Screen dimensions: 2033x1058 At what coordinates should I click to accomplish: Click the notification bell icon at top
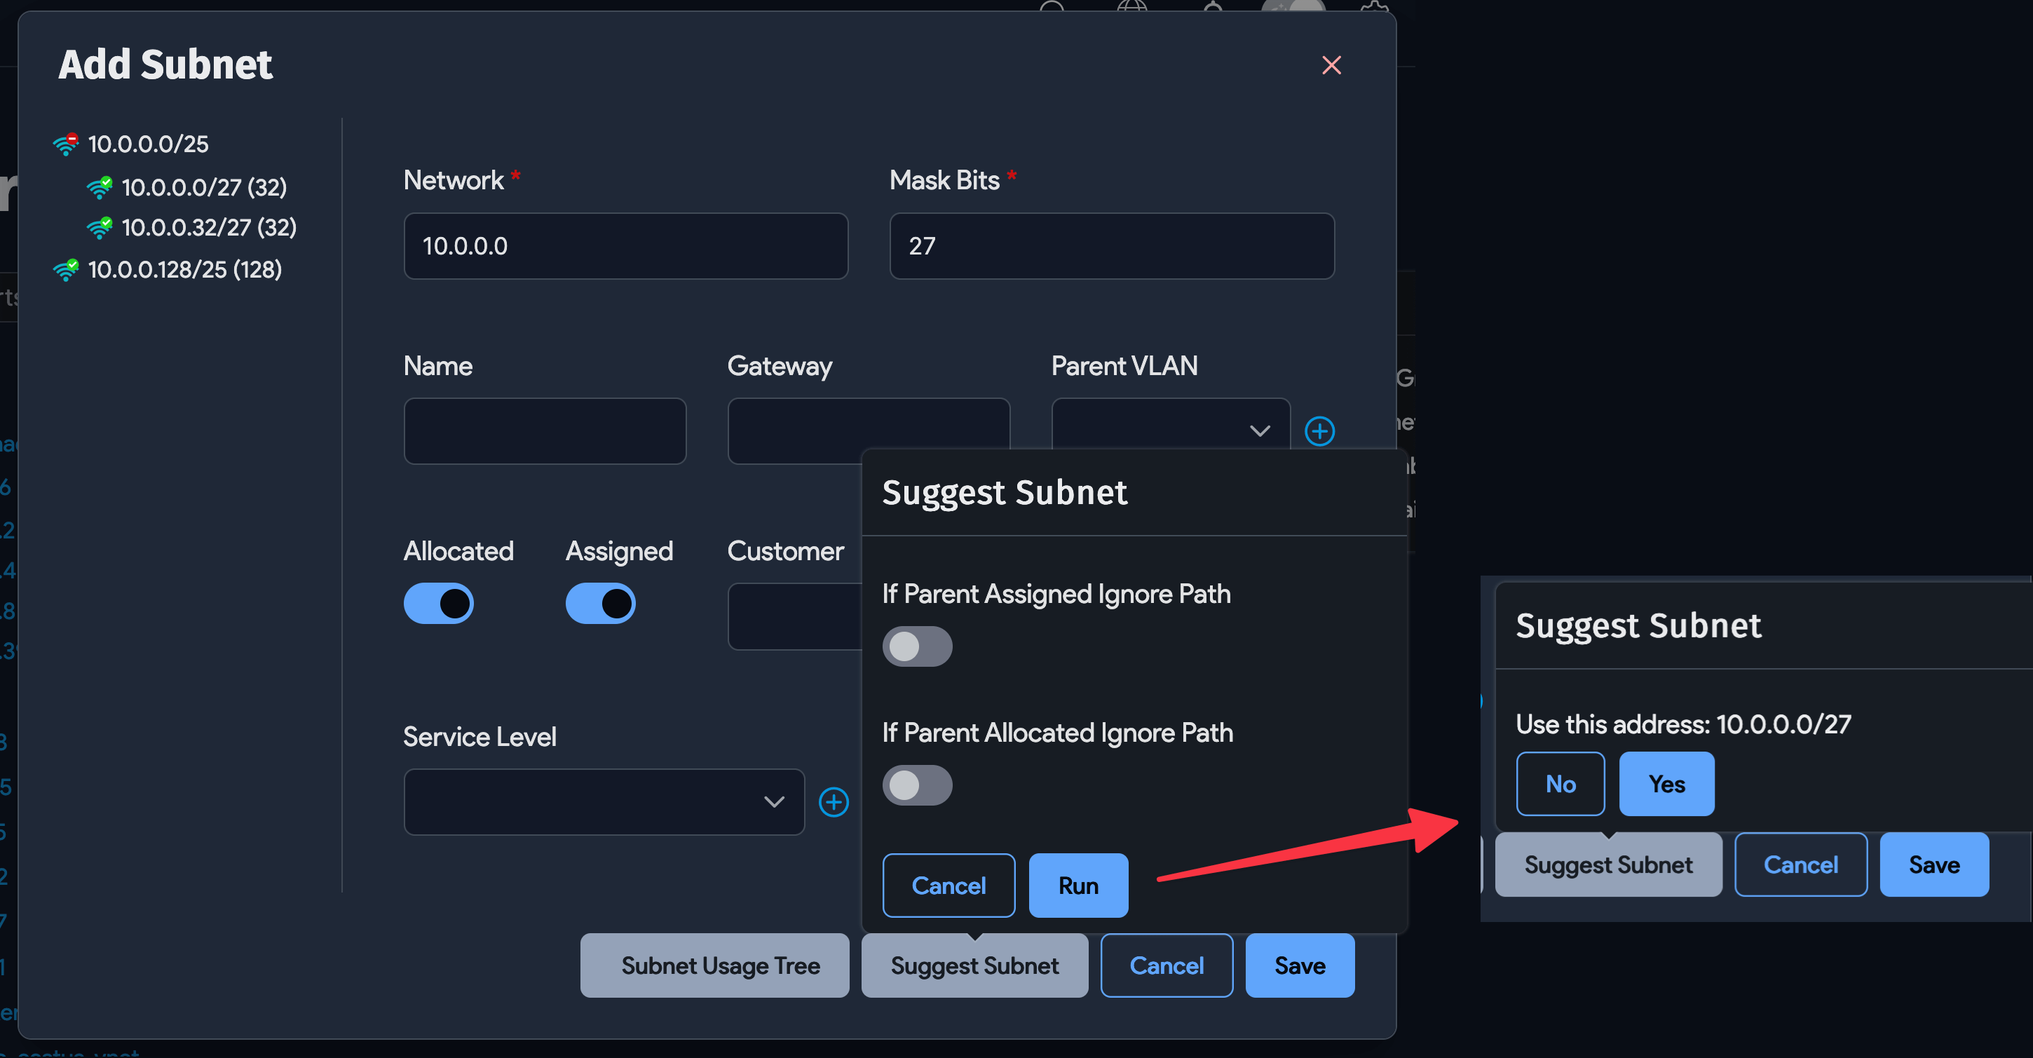[x=1213, y=6]
